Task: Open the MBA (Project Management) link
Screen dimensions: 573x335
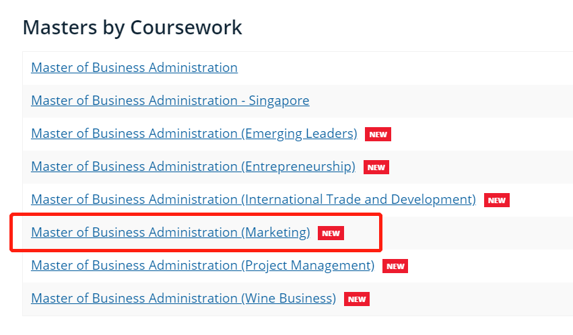Action: [203, 265]
